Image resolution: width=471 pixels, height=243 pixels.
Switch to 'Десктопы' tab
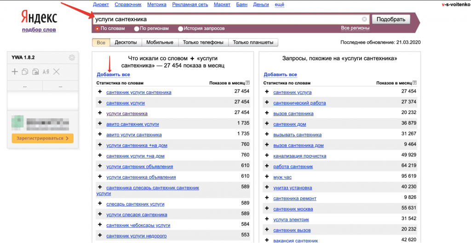(126, 42)
